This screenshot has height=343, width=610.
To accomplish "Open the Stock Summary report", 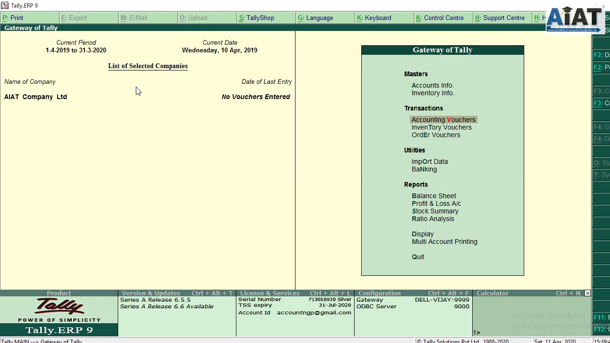I will [435, 211].
